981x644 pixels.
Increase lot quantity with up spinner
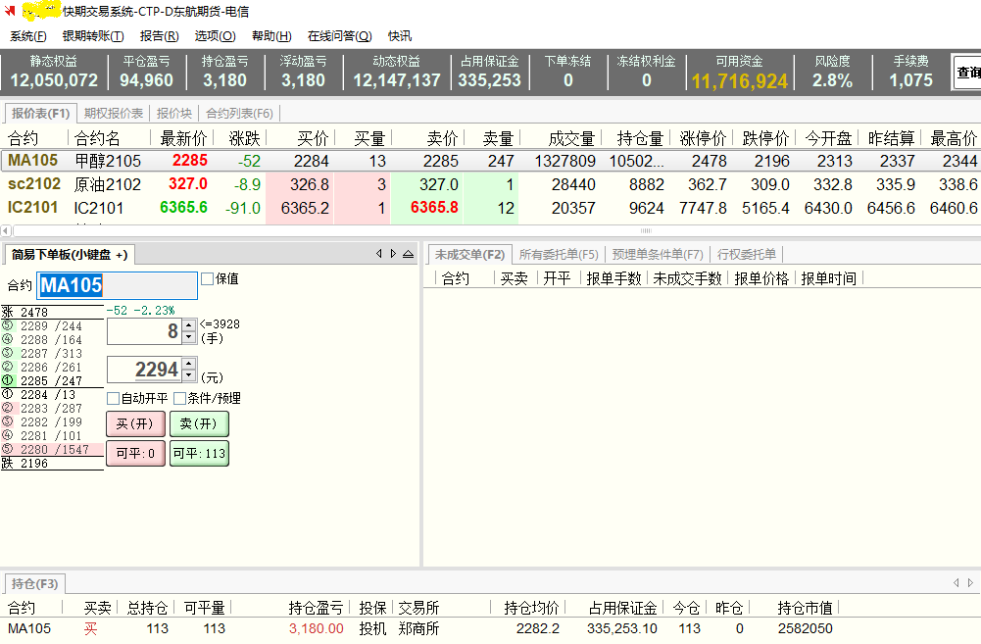189,325
